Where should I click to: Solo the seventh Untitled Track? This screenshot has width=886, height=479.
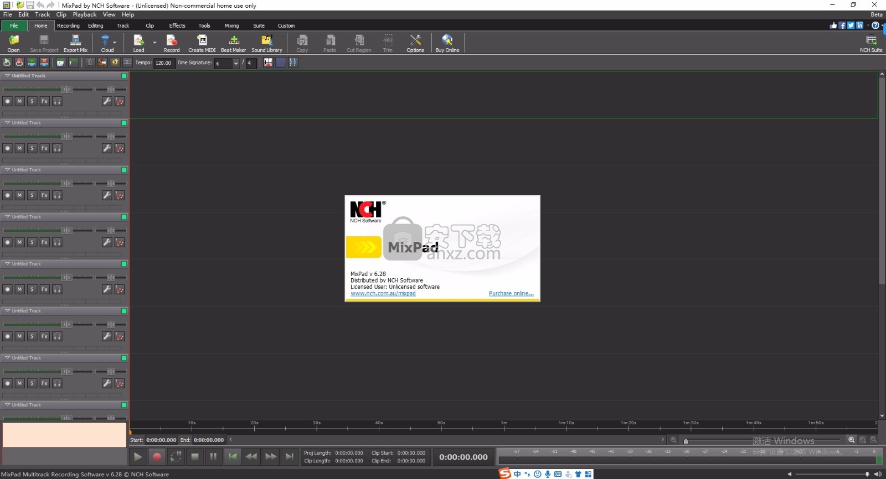pyautogui.click(x=32, y=383)
